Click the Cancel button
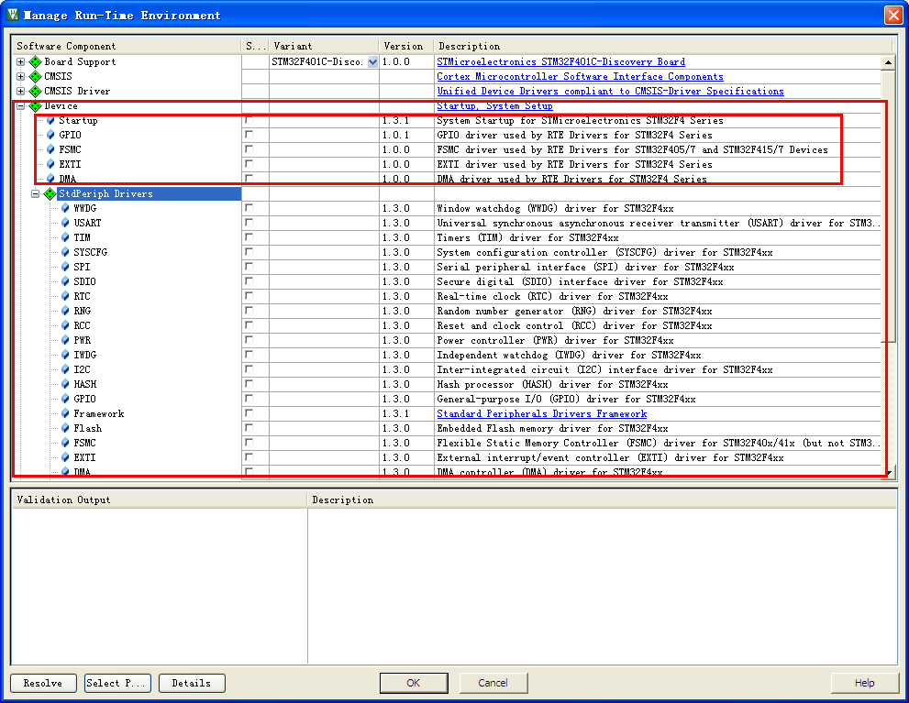 click(x=493, y=684)
